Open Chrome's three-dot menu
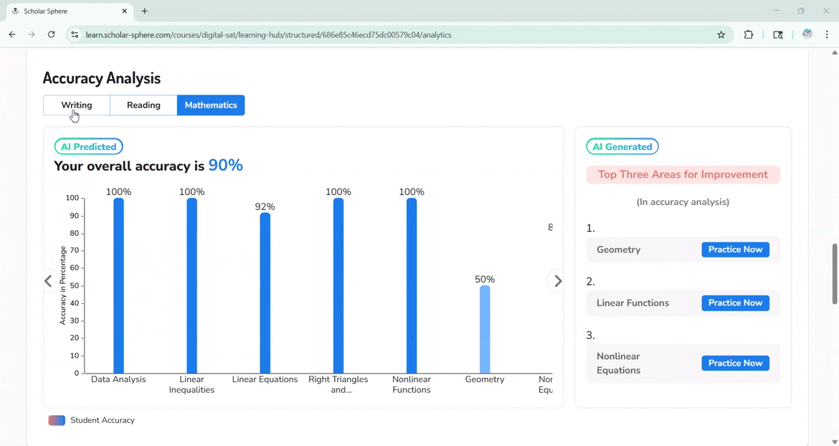Viewport: 839px width, 446px height. (x=826, y=34)
